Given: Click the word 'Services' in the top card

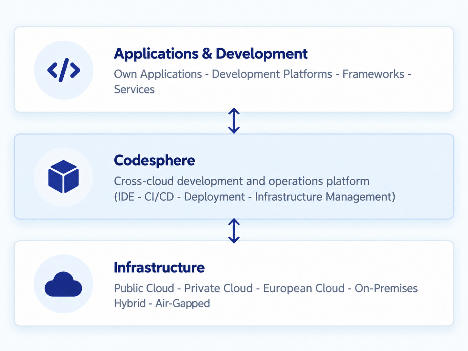Looking at the screenshot, I should (134, 90).
